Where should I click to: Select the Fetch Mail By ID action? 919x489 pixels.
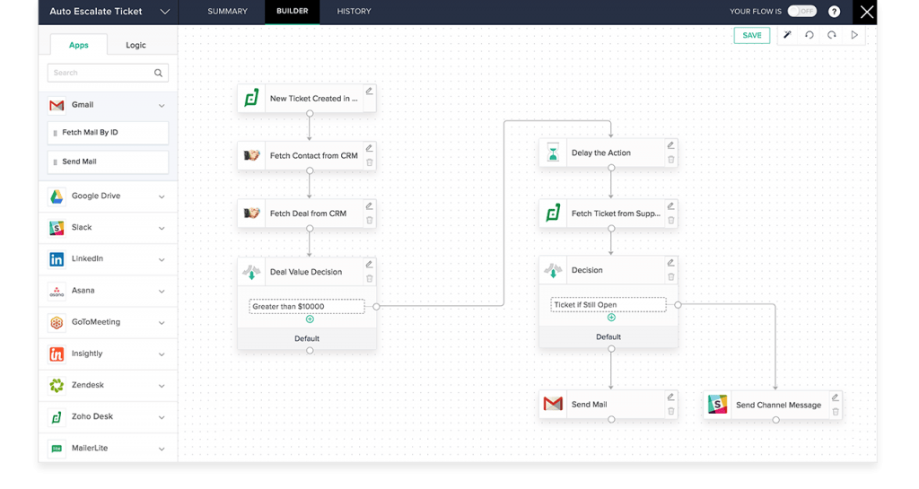pos(108,133)
